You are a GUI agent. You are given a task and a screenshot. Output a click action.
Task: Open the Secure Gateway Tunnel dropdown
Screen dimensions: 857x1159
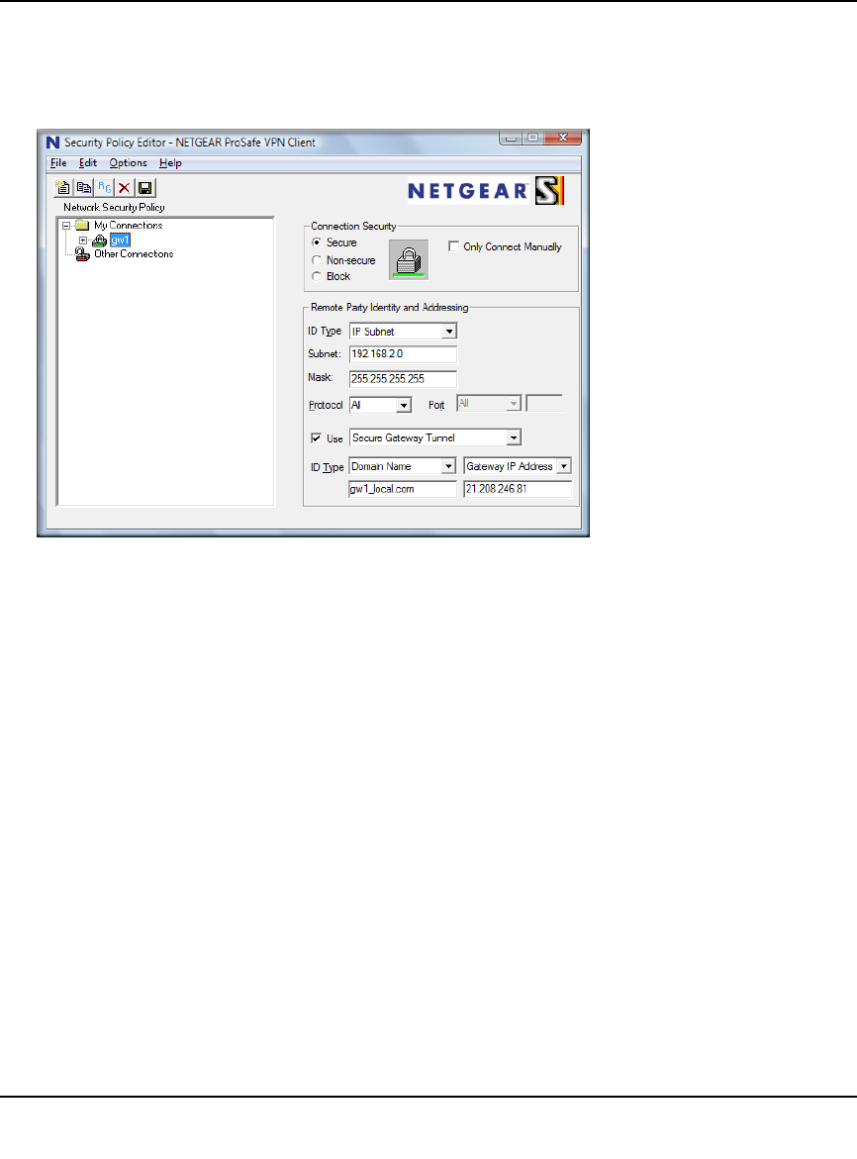pos(514,437)
